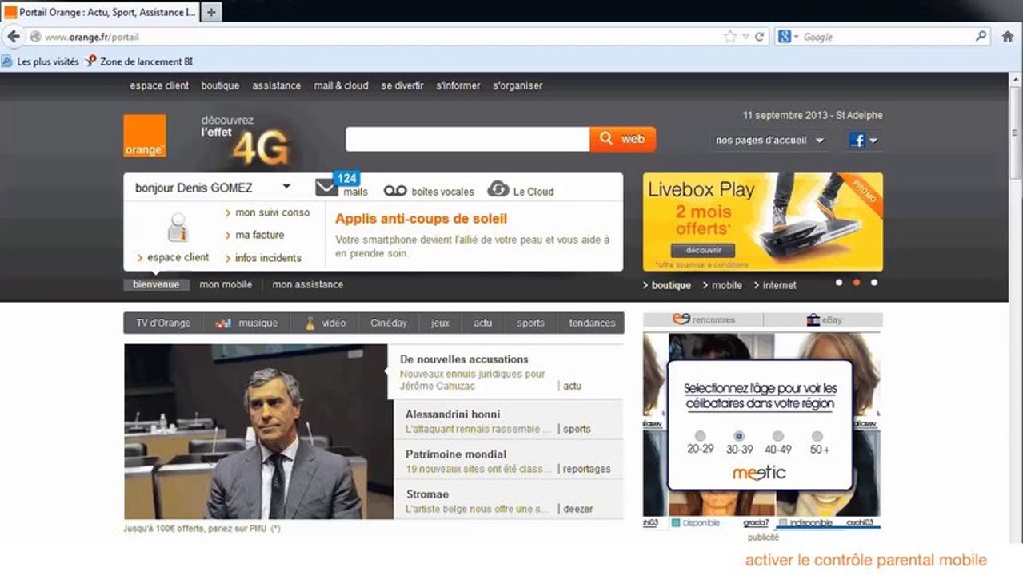This screenshot has height=575, width=1023.
Task: Reload the page with refresh icon
Action: click(x=759, y=37)
